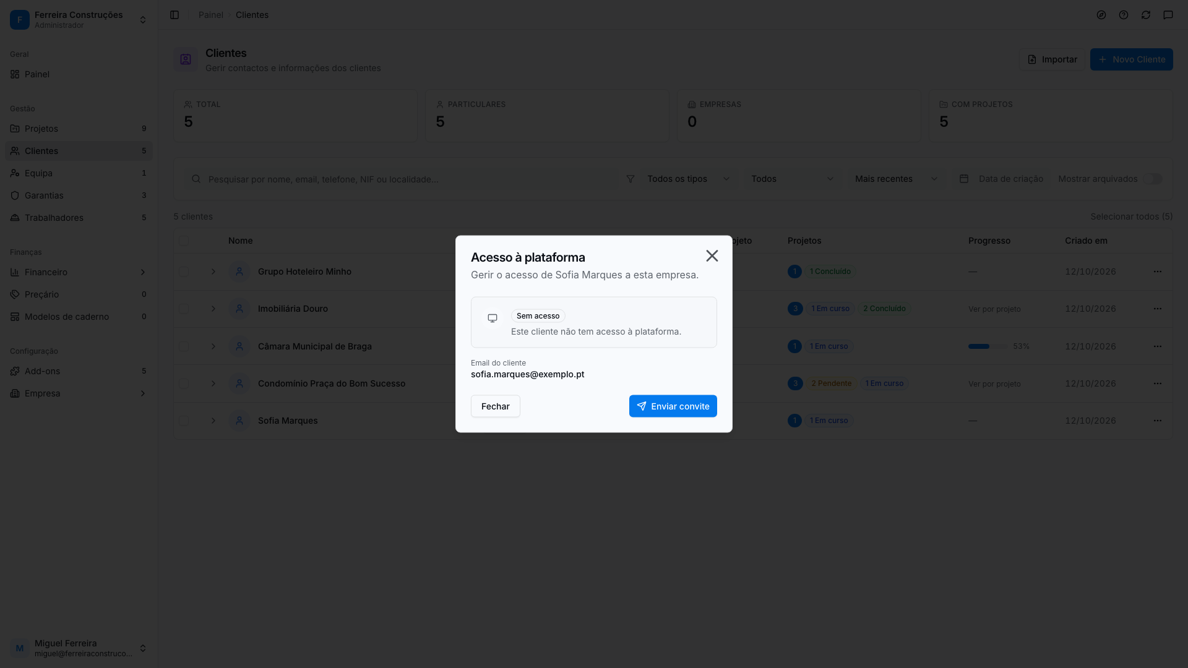Click the Câmara Municipal de Braga progress bar
The image size is (1188, 668).
click(x=988, y=346)
